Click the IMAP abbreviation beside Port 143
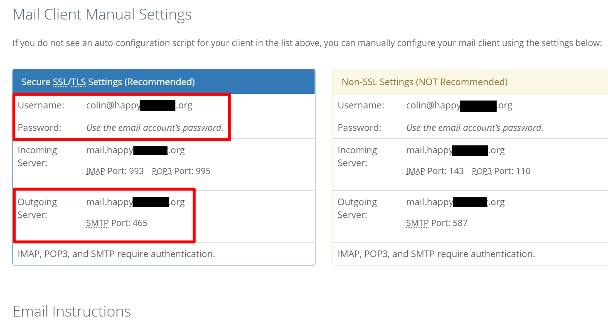 pos(415,171)
